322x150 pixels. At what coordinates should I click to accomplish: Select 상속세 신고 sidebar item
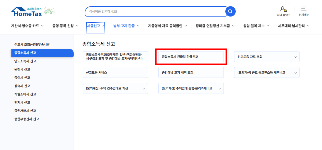click(x=22, y=86)
